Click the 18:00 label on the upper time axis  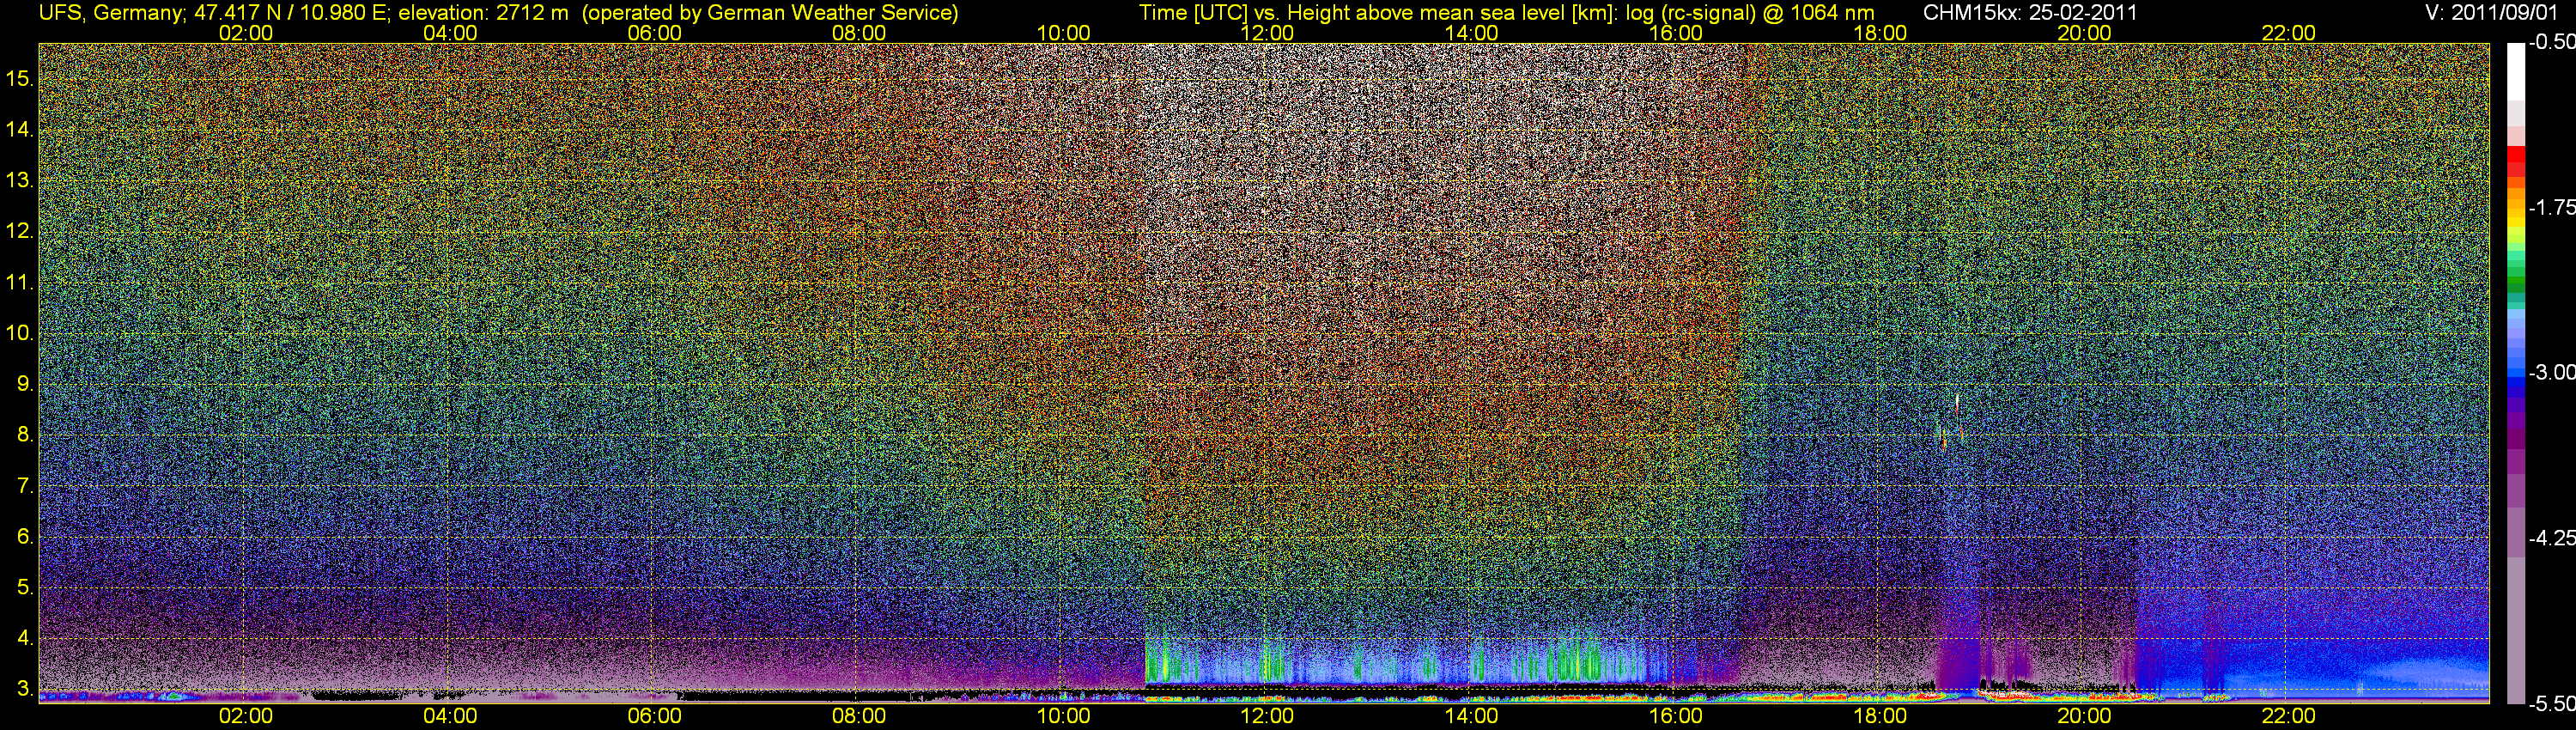point(1880,33)
